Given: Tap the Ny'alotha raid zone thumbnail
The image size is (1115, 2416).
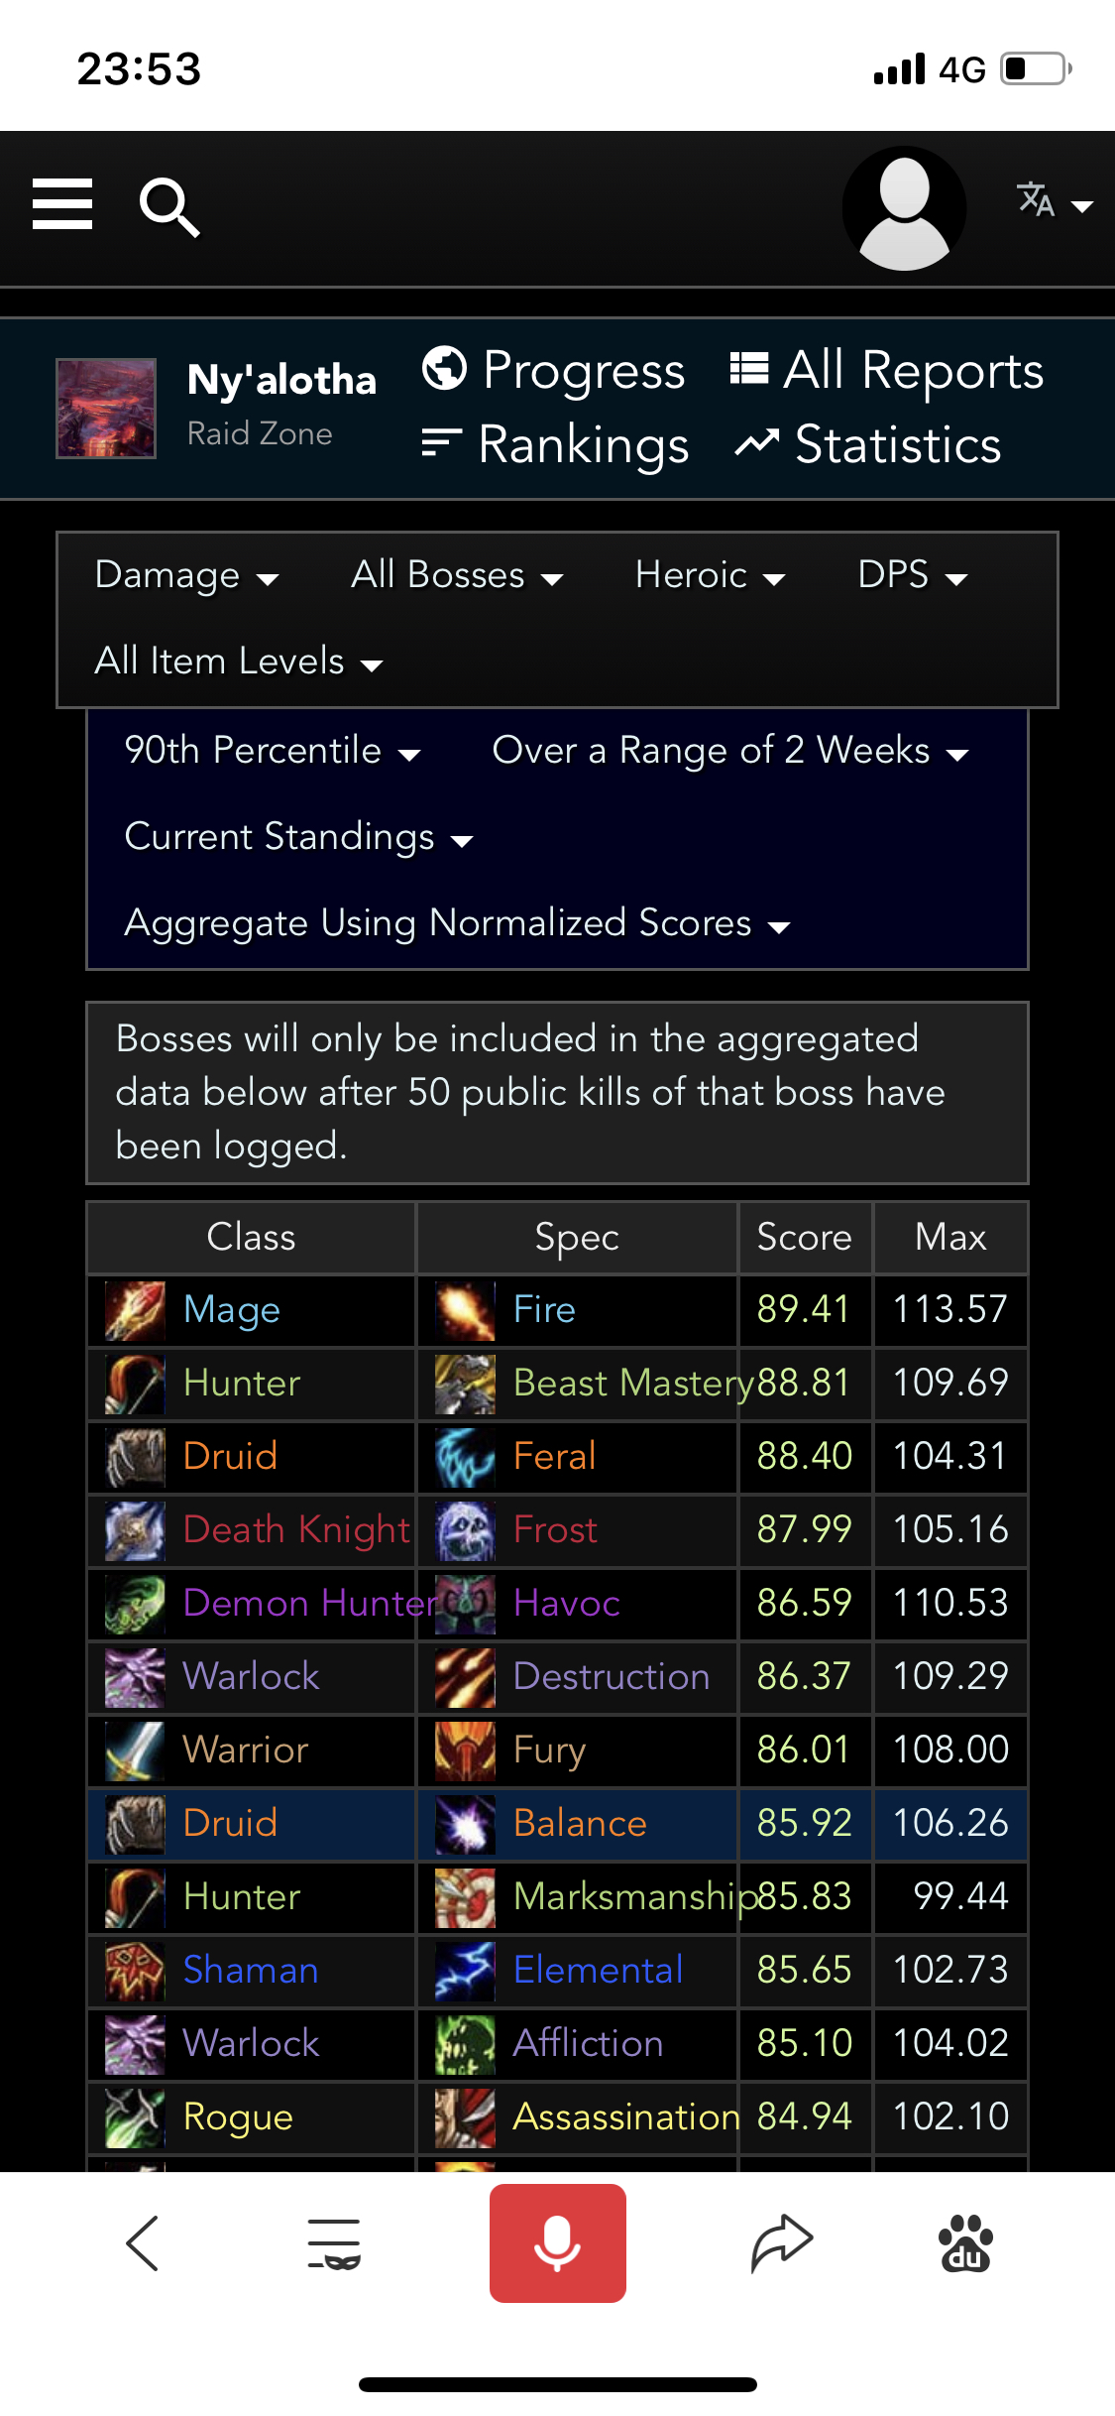Looking at the screenshot, I should click(106, 408).
